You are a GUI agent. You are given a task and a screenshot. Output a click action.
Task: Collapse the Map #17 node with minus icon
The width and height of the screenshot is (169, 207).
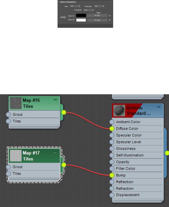[55, 153]
